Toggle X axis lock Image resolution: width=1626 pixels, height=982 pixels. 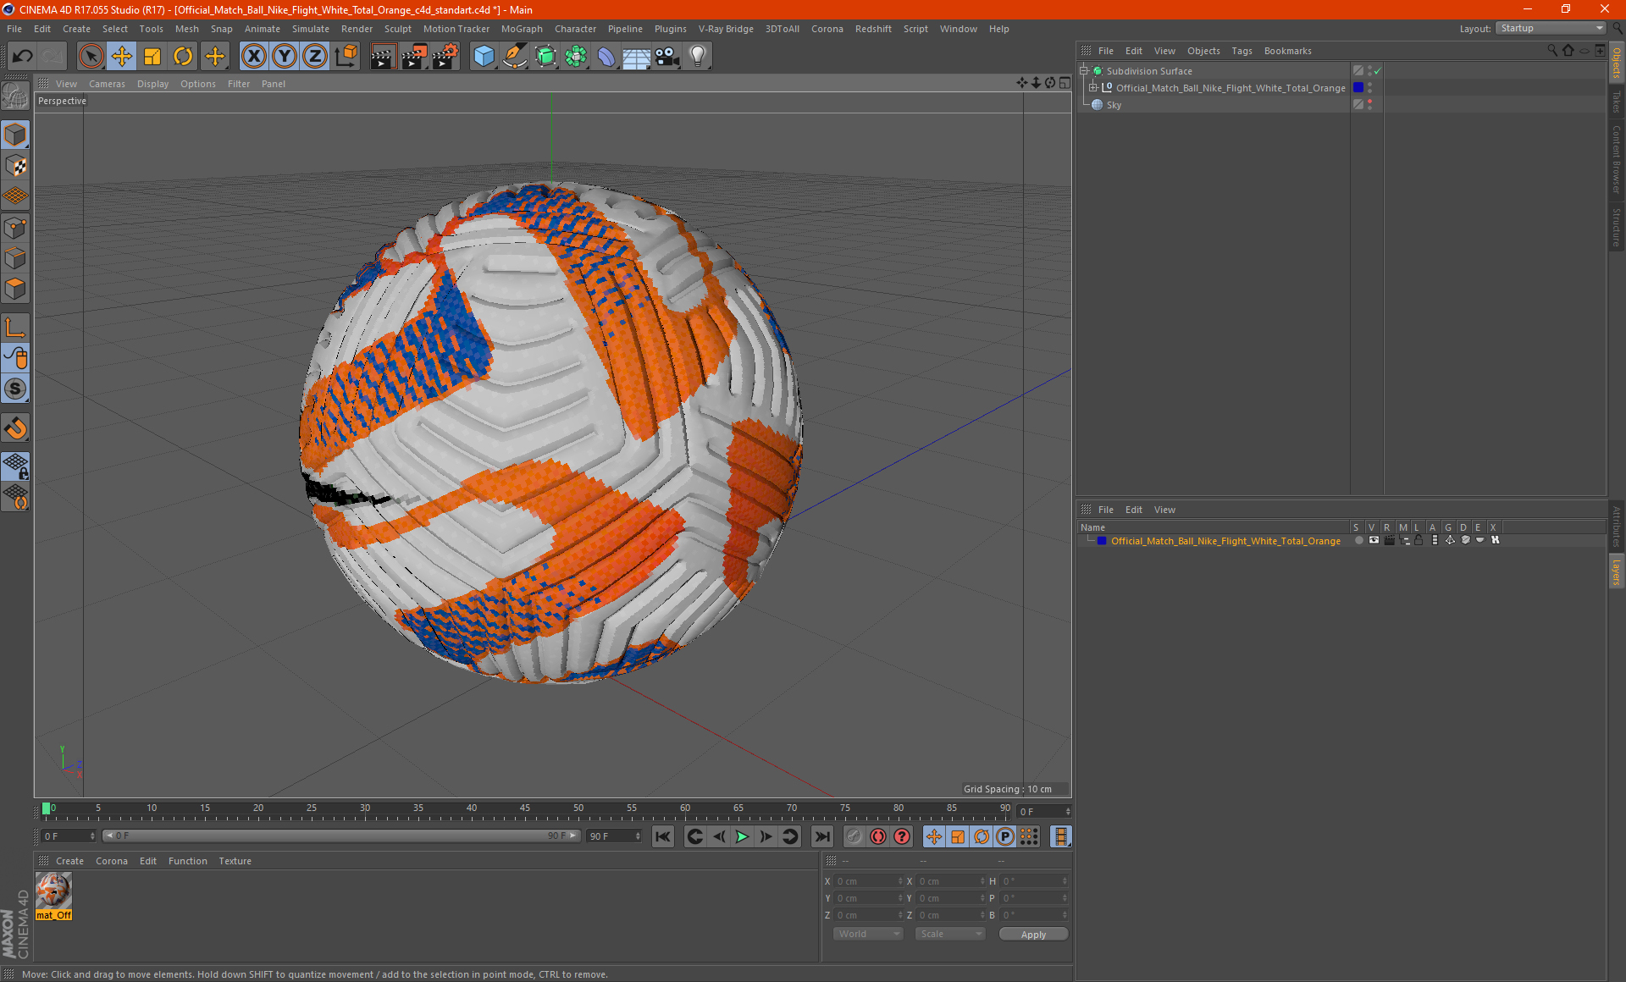(253, 57)
